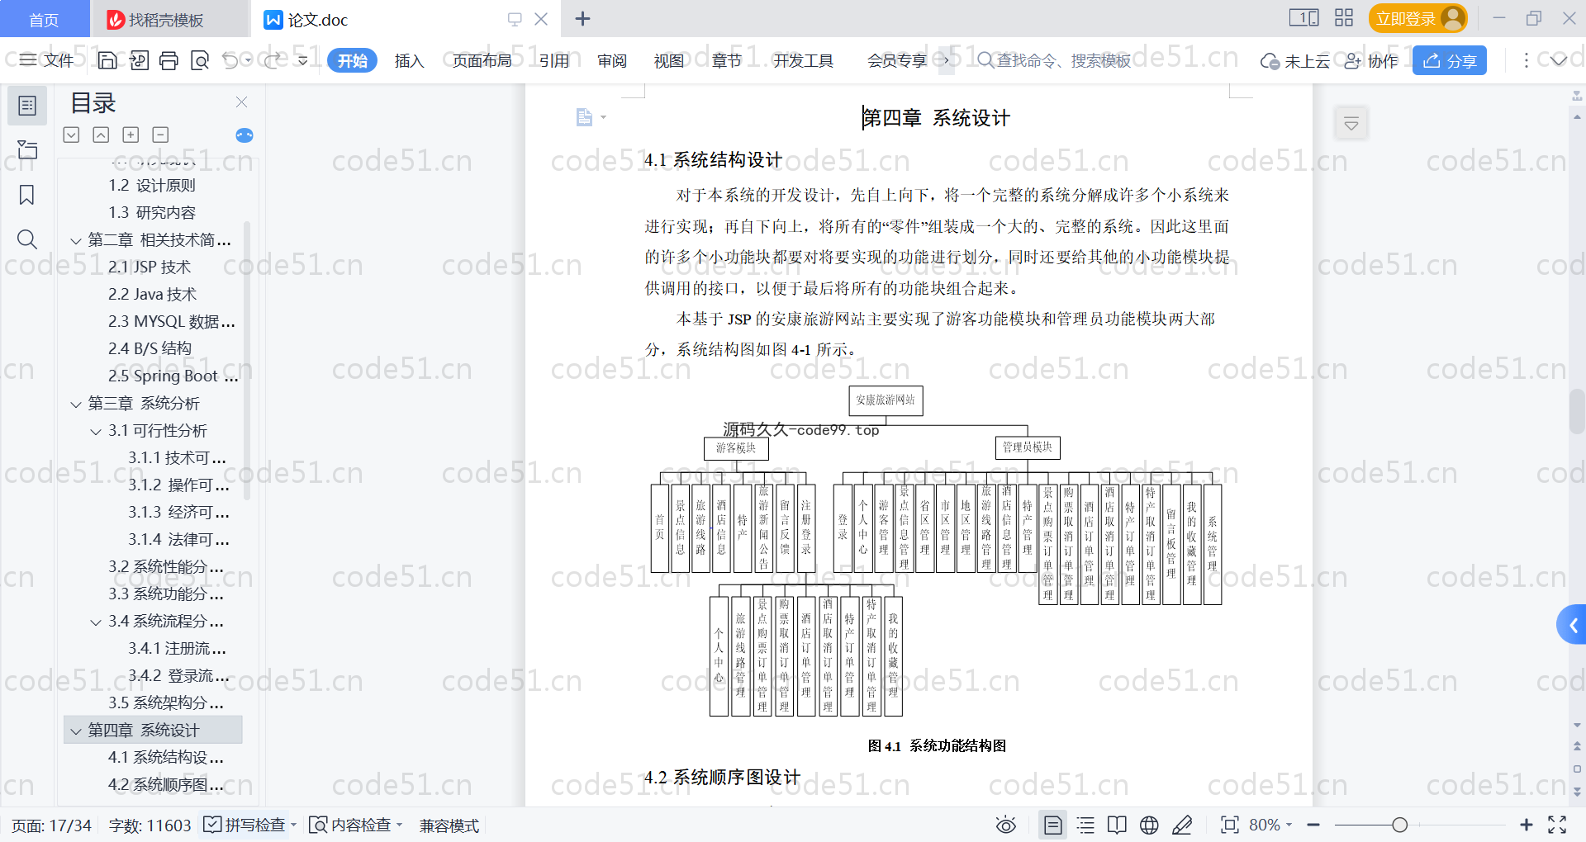
Task: Click the fit page icon in status bar
Action: pos(1230,825)
